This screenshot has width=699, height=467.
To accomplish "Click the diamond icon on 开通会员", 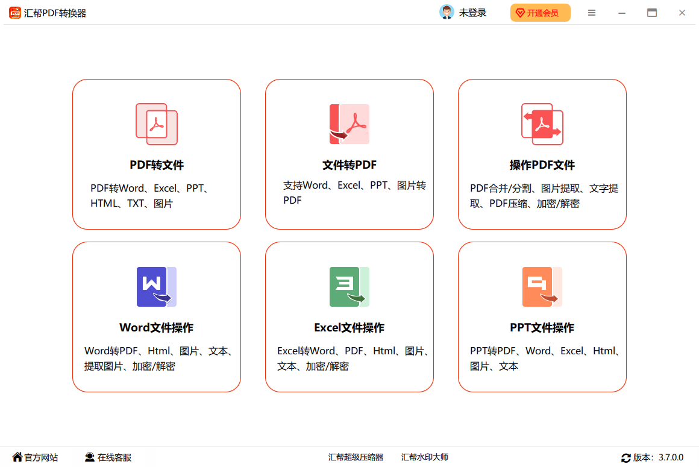I will click(520, 13).
